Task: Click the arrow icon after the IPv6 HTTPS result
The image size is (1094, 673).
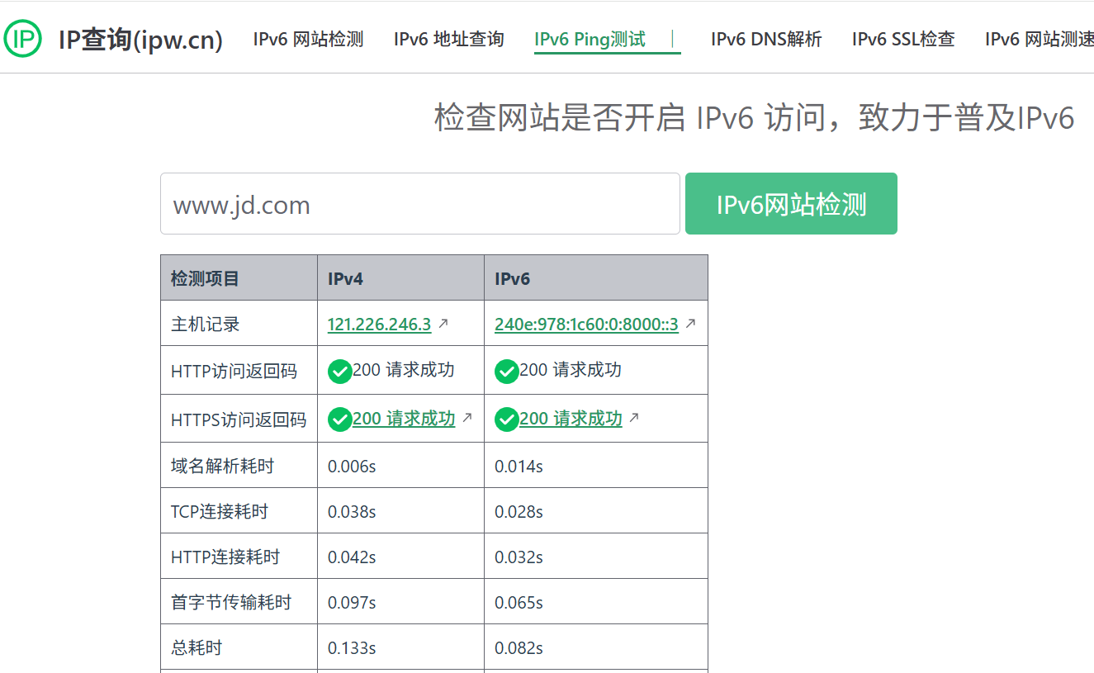Action: click(634, 418)
